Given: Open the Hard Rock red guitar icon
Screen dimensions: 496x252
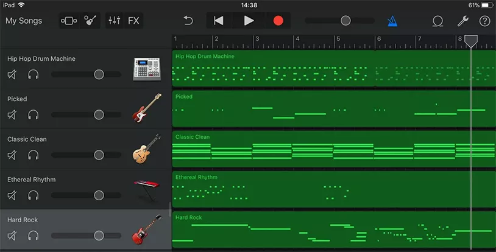Looking at the screenshot, I should [147, 229].
